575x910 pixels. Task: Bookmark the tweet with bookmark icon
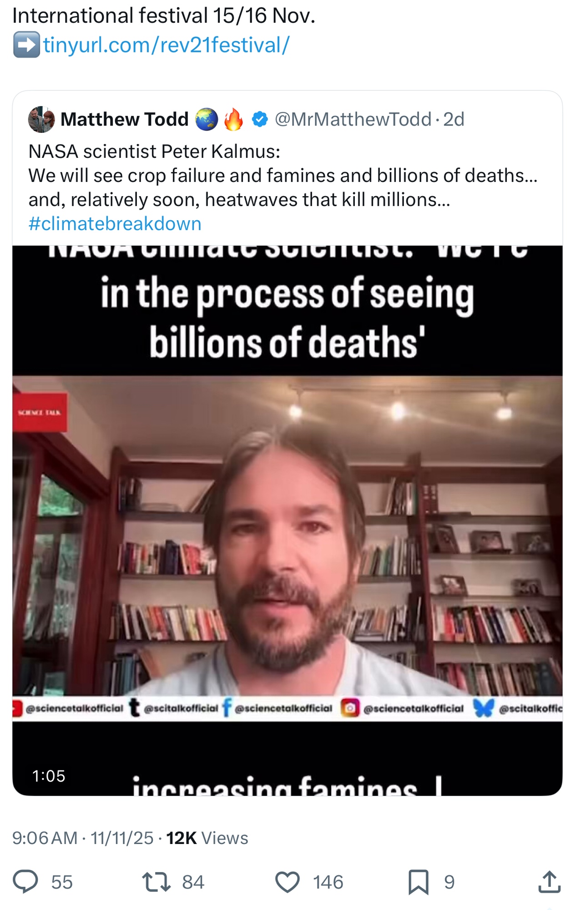click(419, 882)
